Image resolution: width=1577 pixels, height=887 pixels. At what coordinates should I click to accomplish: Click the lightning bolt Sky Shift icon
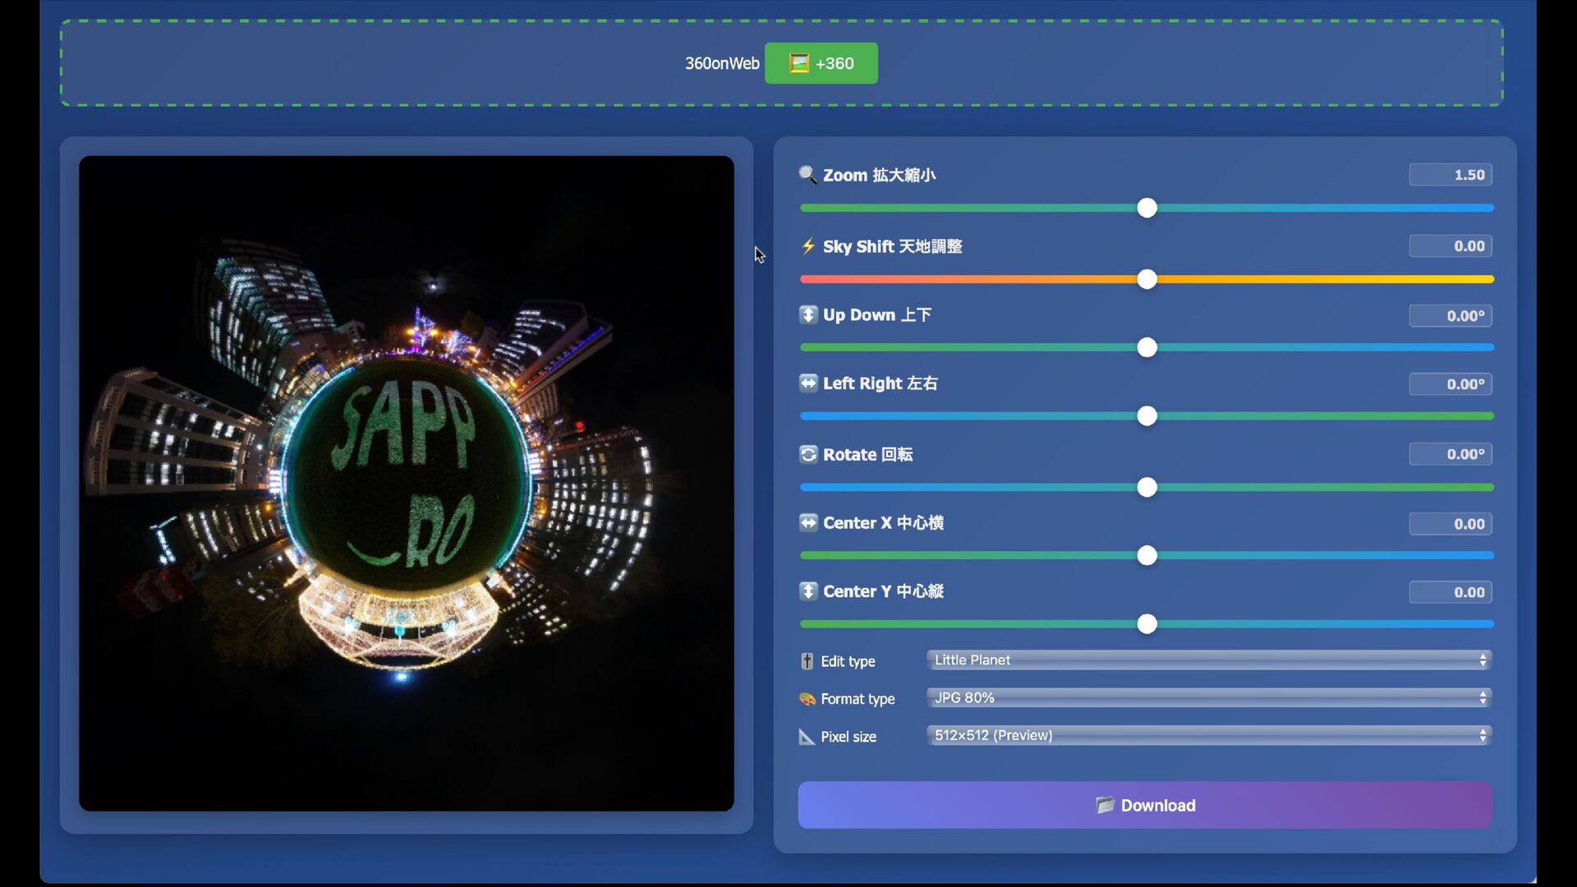pos(808,246)
